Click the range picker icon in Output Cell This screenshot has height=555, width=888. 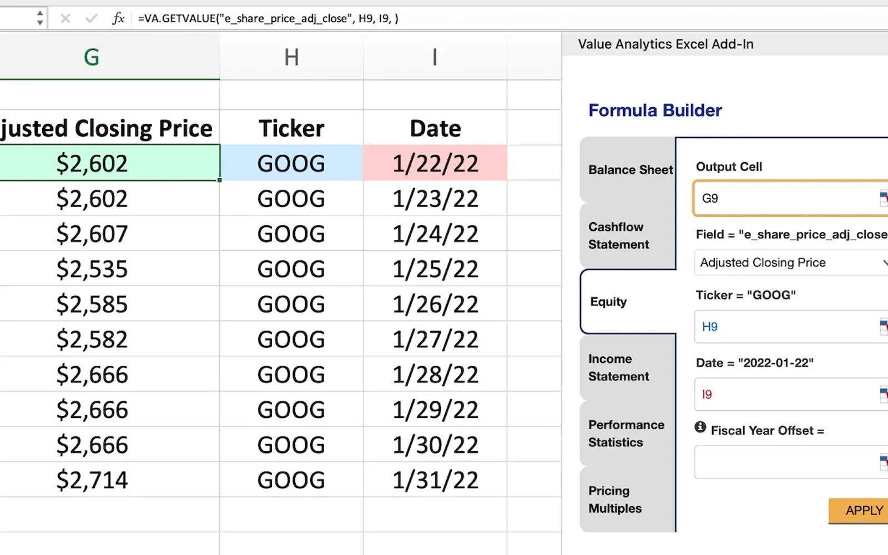884,198
